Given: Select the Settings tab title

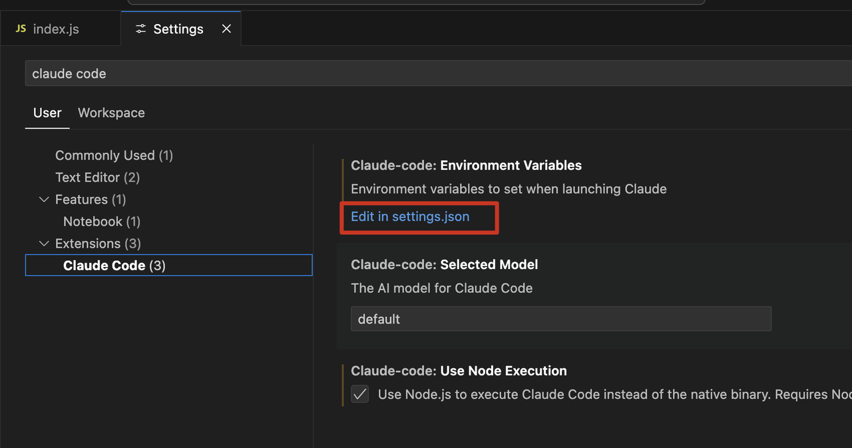Looking at the screenshot, I should (x=178, y=29).
